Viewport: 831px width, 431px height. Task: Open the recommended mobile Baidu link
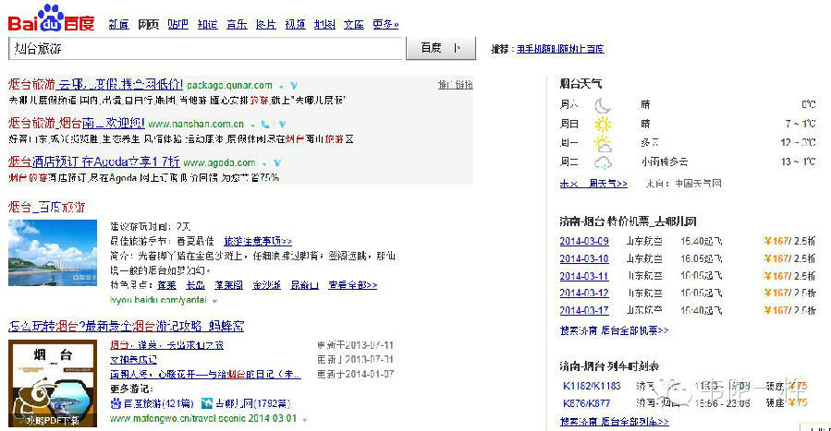560,49
